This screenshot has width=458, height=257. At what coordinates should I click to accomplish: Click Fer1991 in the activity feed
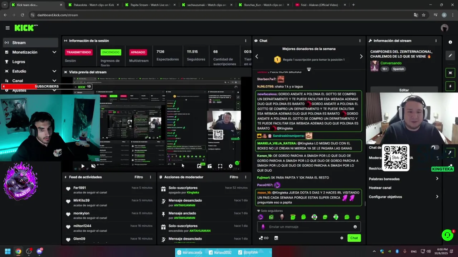coord(79,188)
